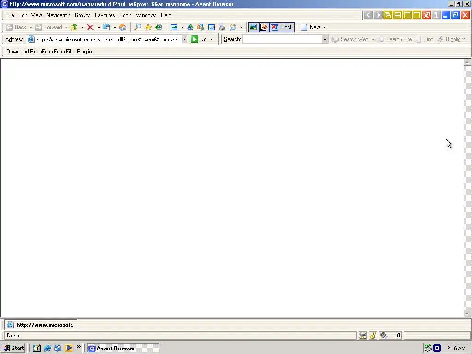Image resolution: width=472 pixels, height=354 pixels.
Task: Maximize all tabs with the yellow square icon
Action: click(417, 15)
